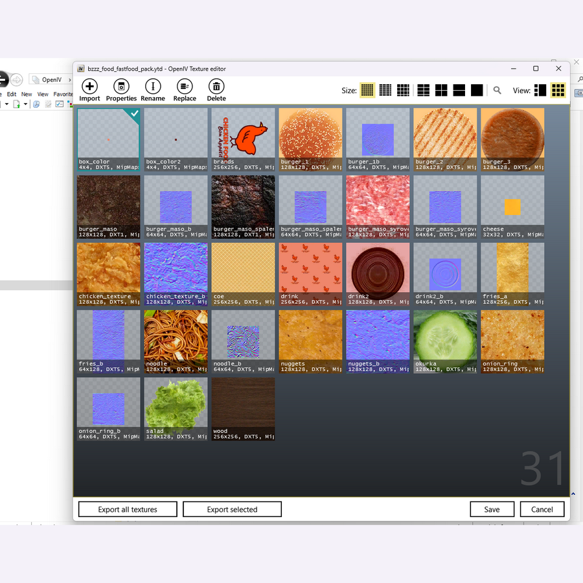583x583 pixels.
Task: Select the noodle_b texture thumbnail
Action: (243, 341)
